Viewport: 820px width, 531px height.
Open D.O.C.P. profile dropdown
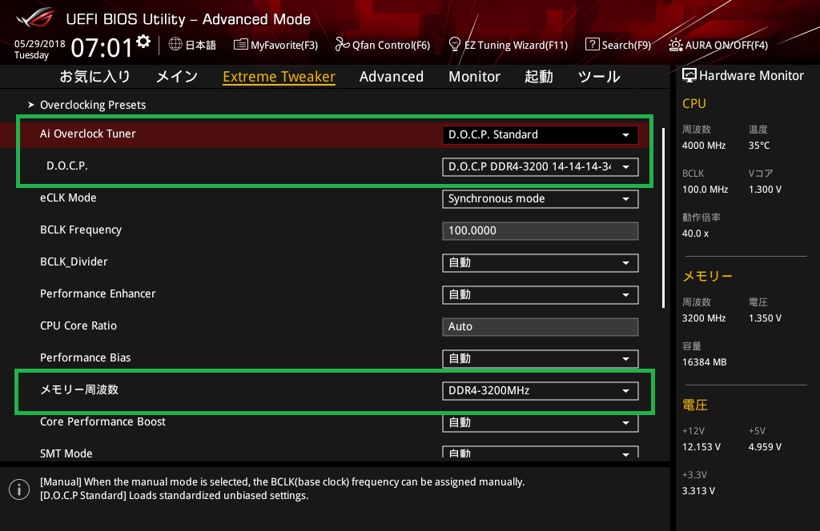point(541,166)
